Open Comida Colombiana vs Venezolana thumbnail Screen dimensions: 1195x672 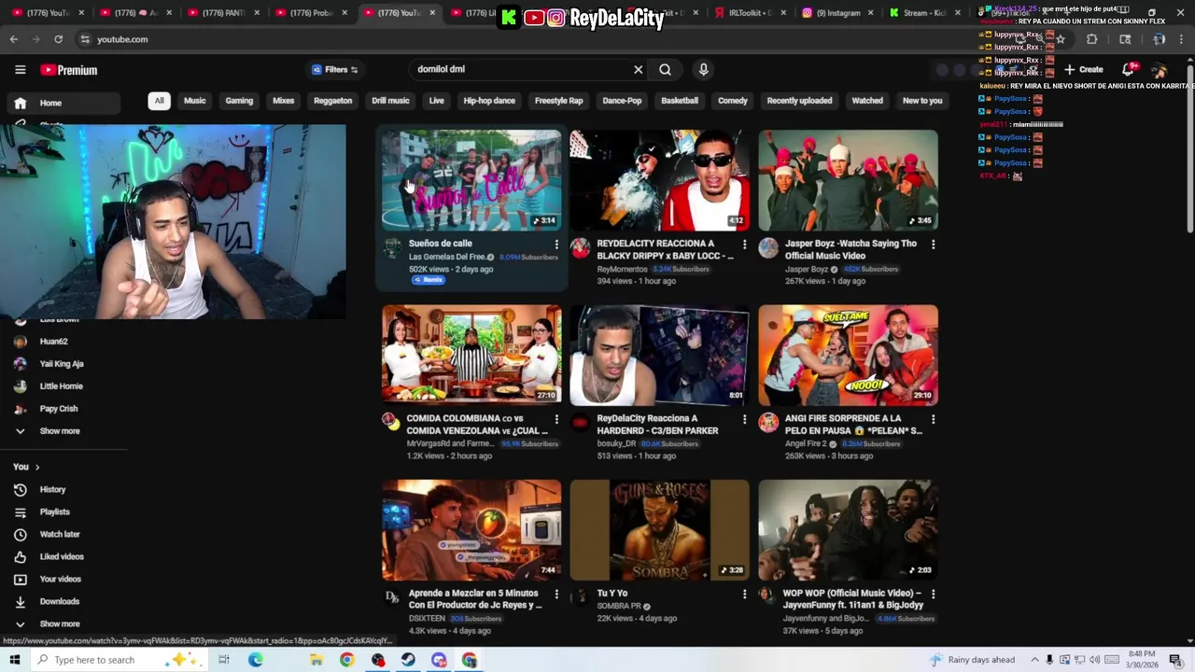471,355
